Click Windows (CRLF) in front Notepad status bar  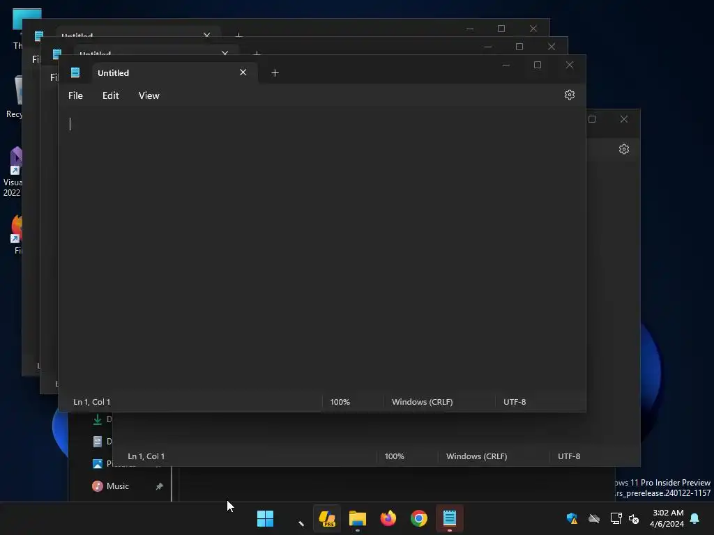point(422,402)
